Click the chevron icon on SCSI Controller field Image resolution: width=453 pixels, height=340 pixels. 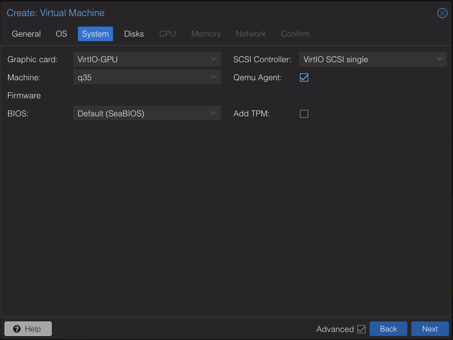[x=439, y=59]
